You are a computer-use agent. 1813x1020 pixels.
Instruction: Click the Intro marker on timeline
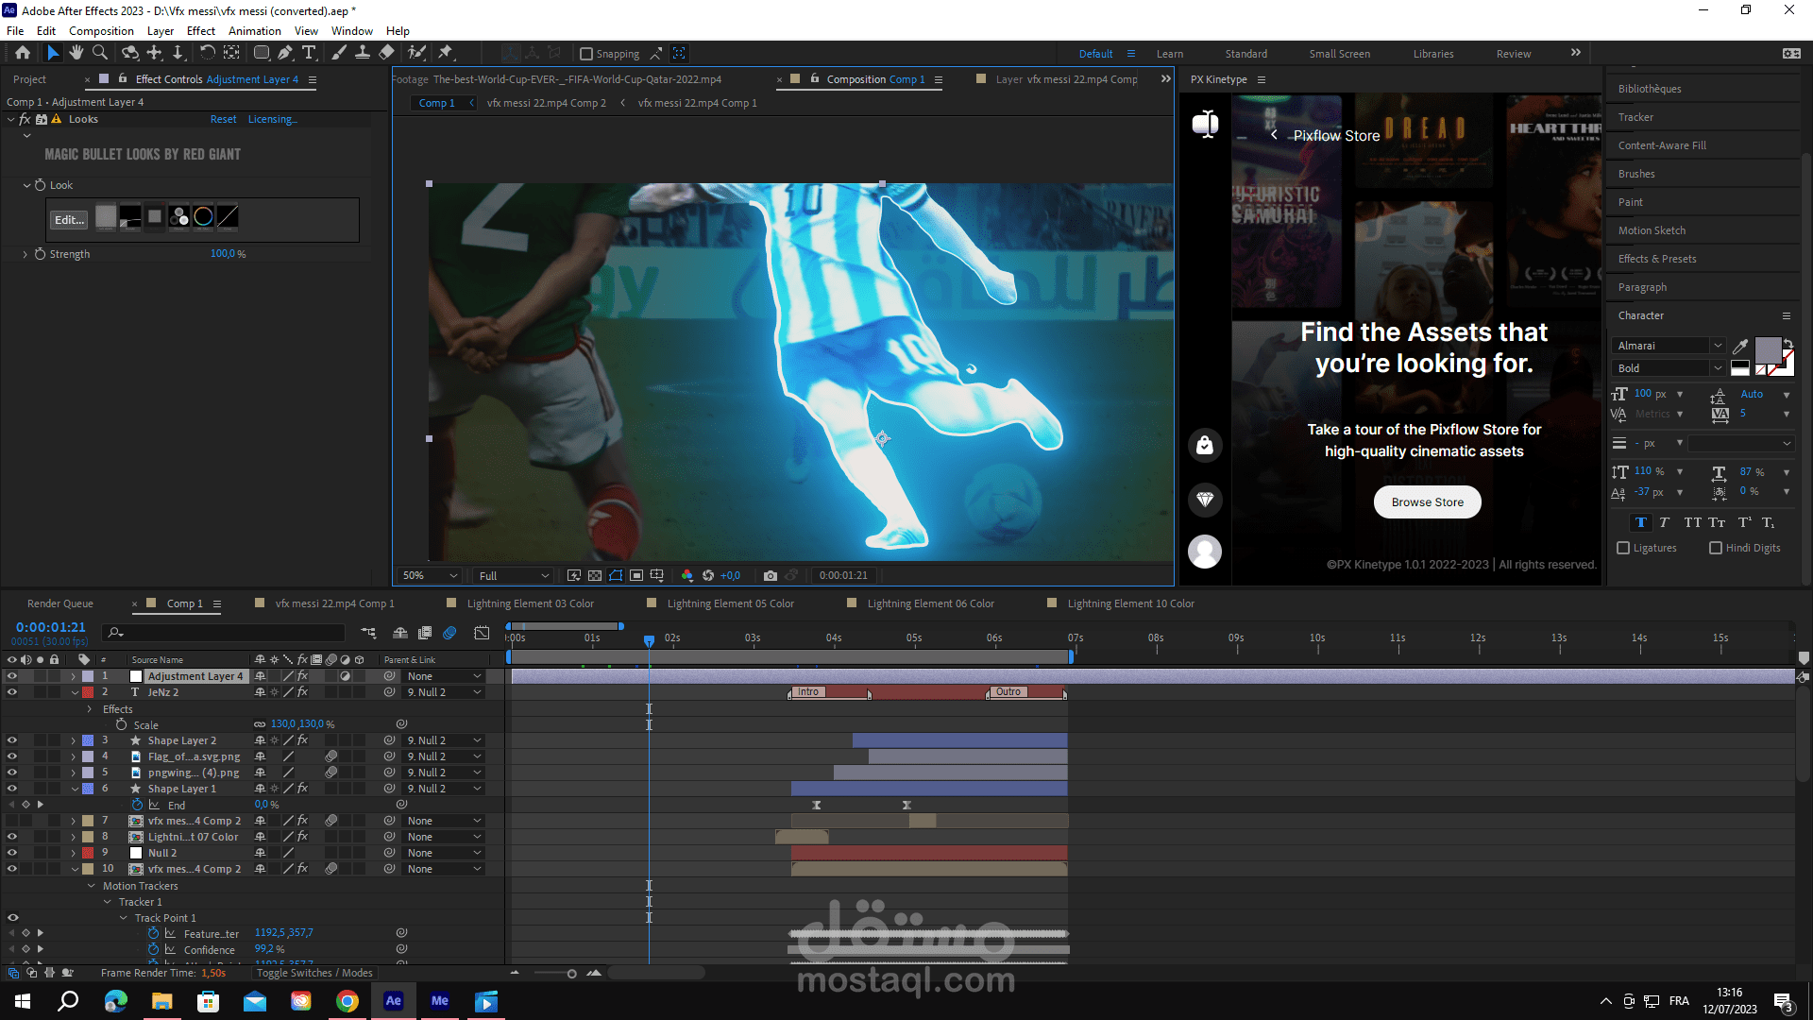pos(808,692)
